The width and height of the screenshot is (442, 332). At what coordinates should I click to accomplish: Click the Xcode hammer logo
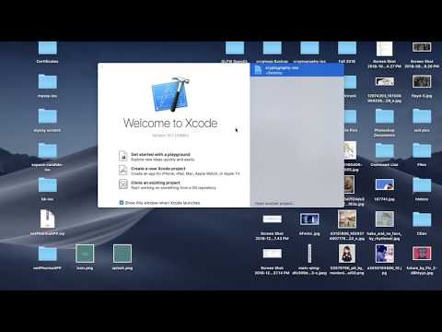[x=171, y=94]
